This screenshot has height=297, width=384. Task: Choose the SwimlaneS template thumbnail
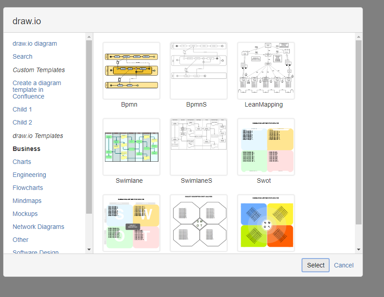point(199,147)
